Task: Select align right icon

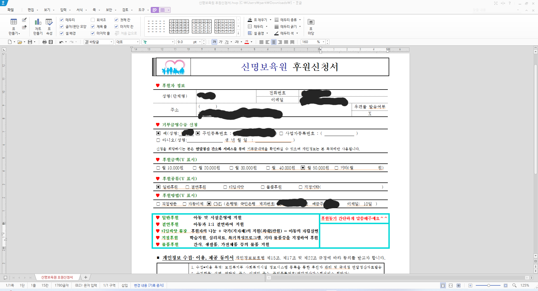Action: (x=280, y=42)
